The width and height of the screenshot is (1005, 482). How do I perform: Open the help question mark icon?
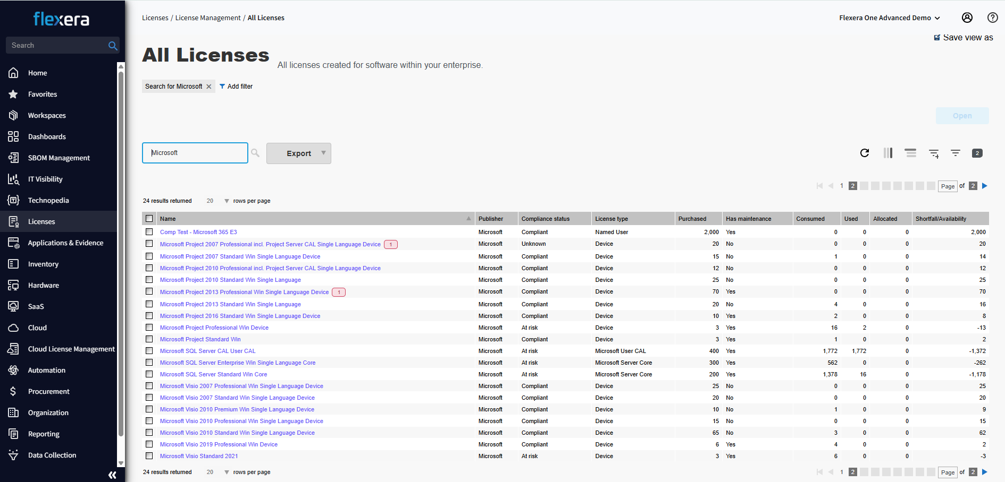pyautogui.click(x=992, y=18)
